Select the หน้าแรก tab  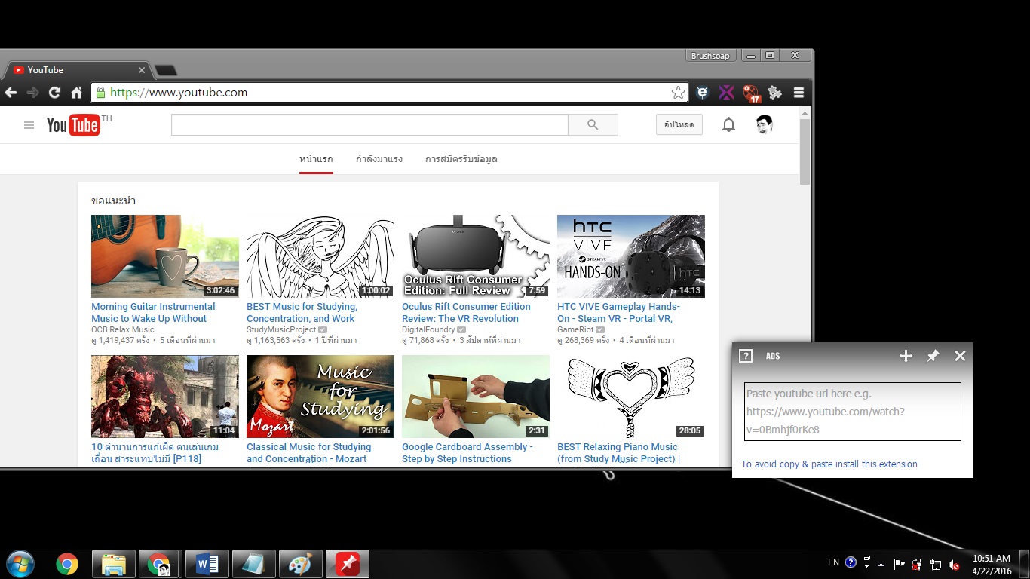tap(316, 159)
